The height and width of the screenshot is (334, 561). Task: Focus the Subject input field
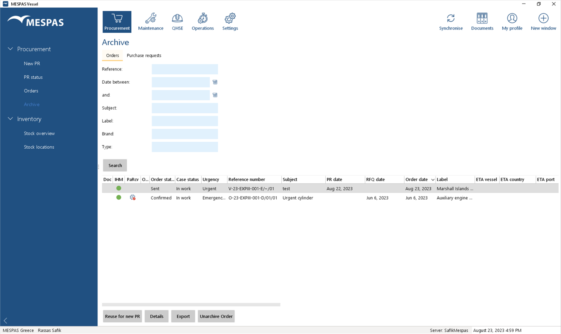[x=185, y=108]
